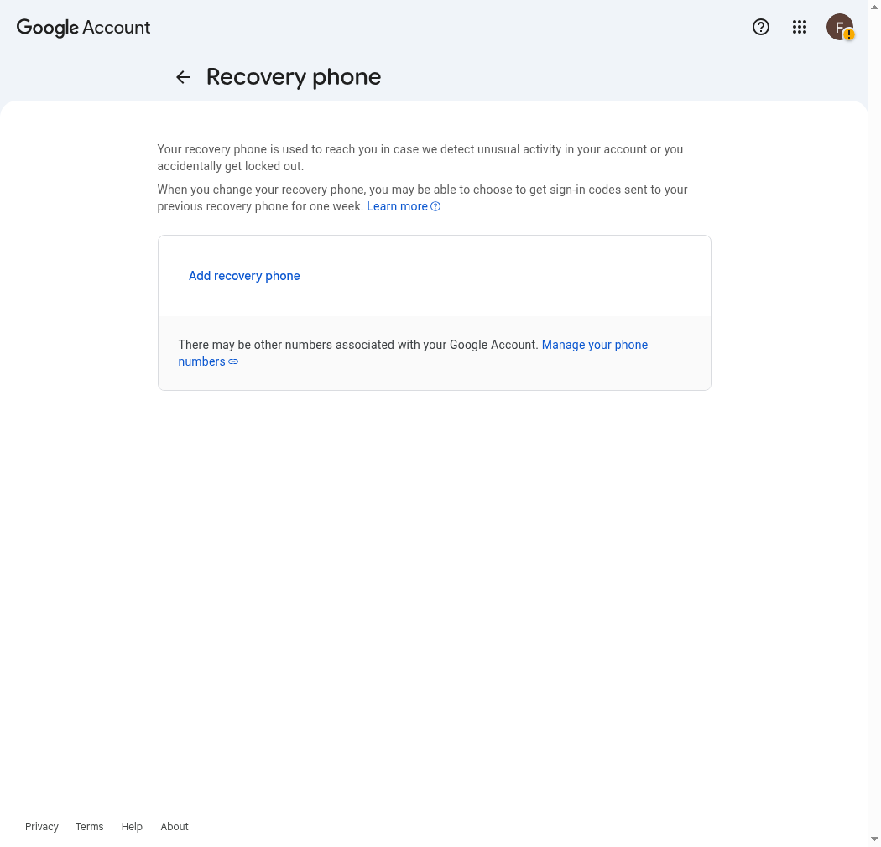The width and height of the screenshot is (881, 847).
Task: Open the help question mark icon in header
Action: click(761, 27)
